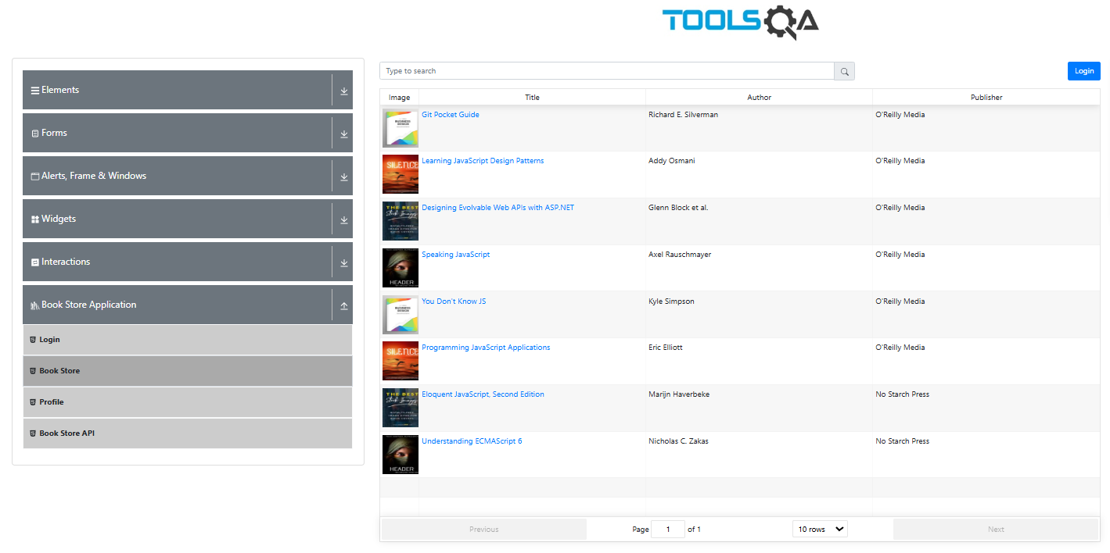
Task: Click the magnifying glass search icon
Action: [844, 71]
